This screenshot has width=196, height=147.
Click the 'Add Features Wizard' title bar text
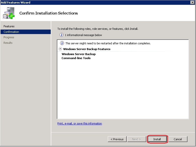[x=16, y=2]
